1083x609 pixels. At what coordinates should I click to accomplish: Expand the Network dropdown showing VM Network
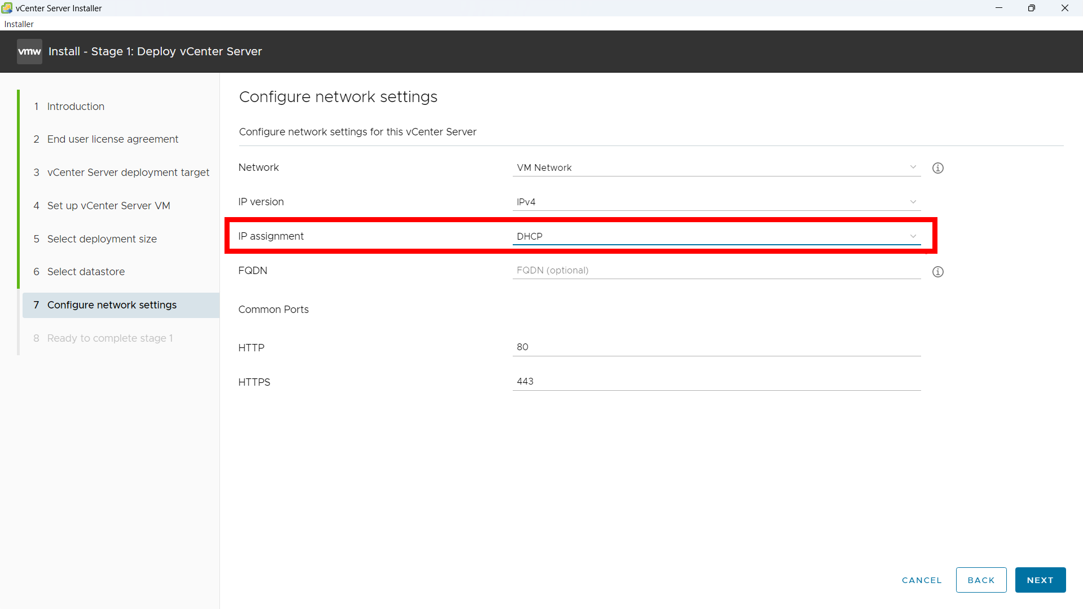click(716, 167)
